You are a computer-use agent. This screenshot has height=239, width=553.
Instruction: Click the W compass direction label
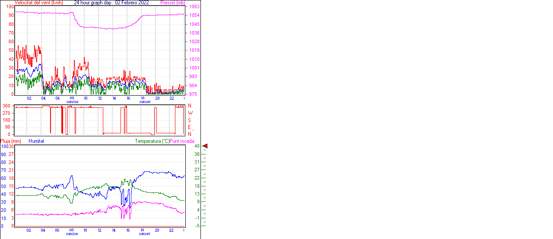coord(190,113)
